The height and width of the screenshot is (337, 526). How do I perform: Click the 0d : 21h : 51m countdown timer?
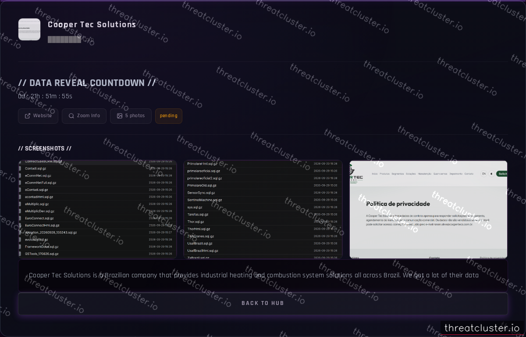pos(45,96)
